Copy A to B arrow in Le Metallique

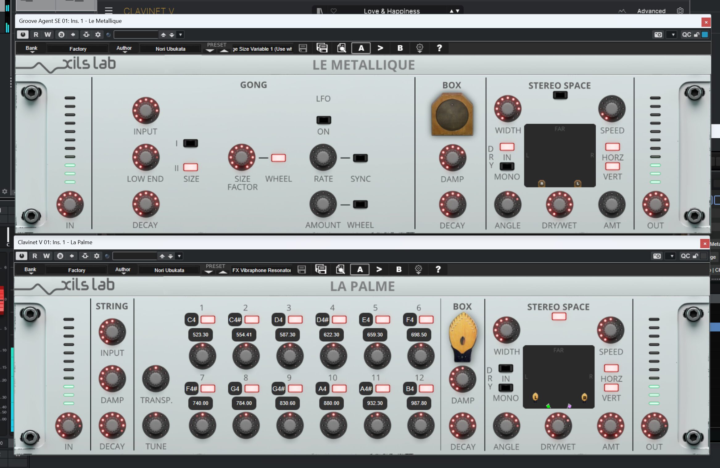pyautogui.click(x=380, y=48)
